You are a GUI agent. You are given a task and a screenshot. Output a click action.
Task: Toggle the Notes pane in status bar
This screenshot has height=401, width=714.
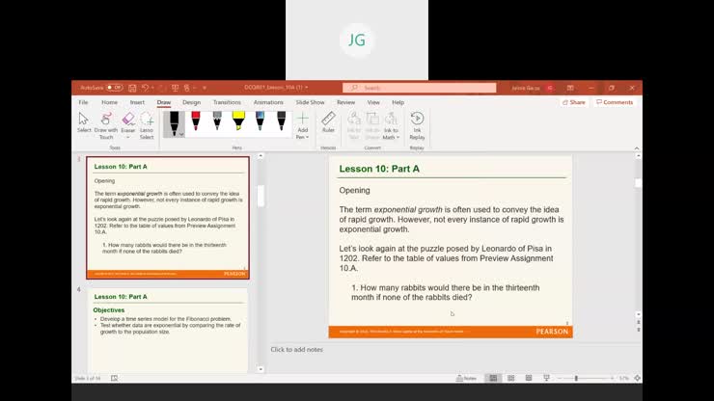[466, 378]
